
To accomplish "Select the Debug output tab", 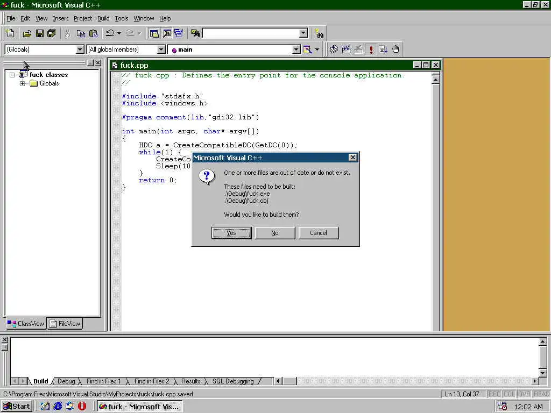I will [66, 381].
